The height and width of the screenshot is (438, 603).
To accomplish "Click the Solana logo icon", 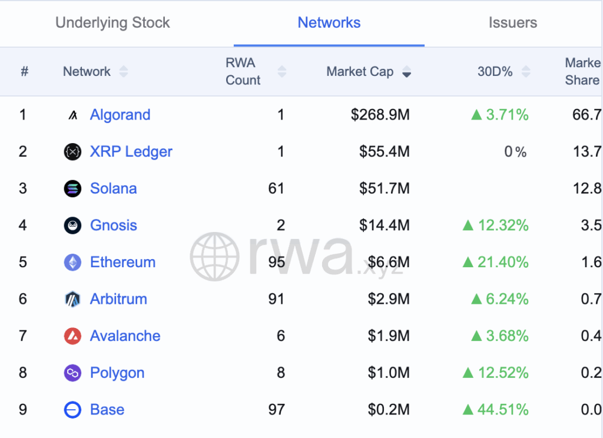I will 72,188.
